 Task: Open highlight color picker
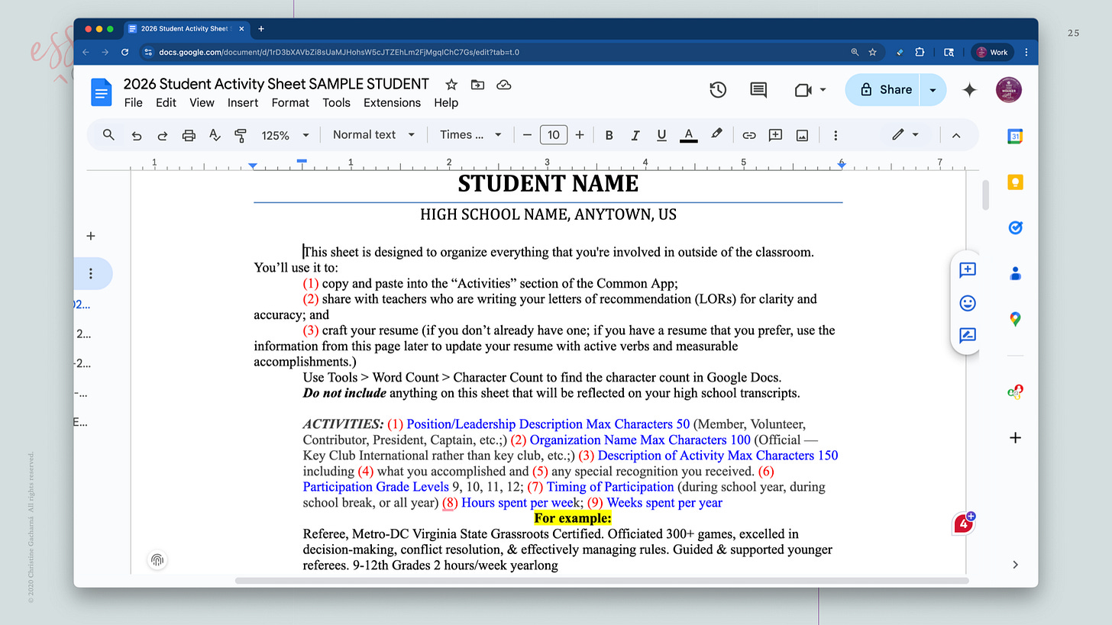[x=716, y=134]
